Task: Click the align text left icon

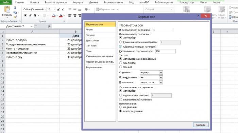Action: 70,16
